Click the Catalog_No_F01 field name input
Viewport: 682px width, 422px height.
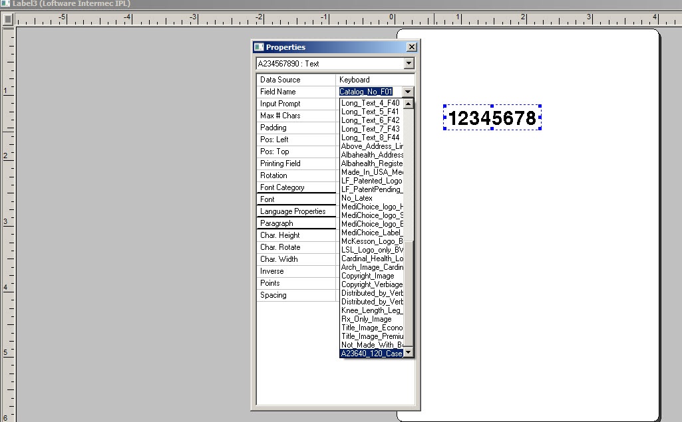pyautogui.click(x=367, y=92)
